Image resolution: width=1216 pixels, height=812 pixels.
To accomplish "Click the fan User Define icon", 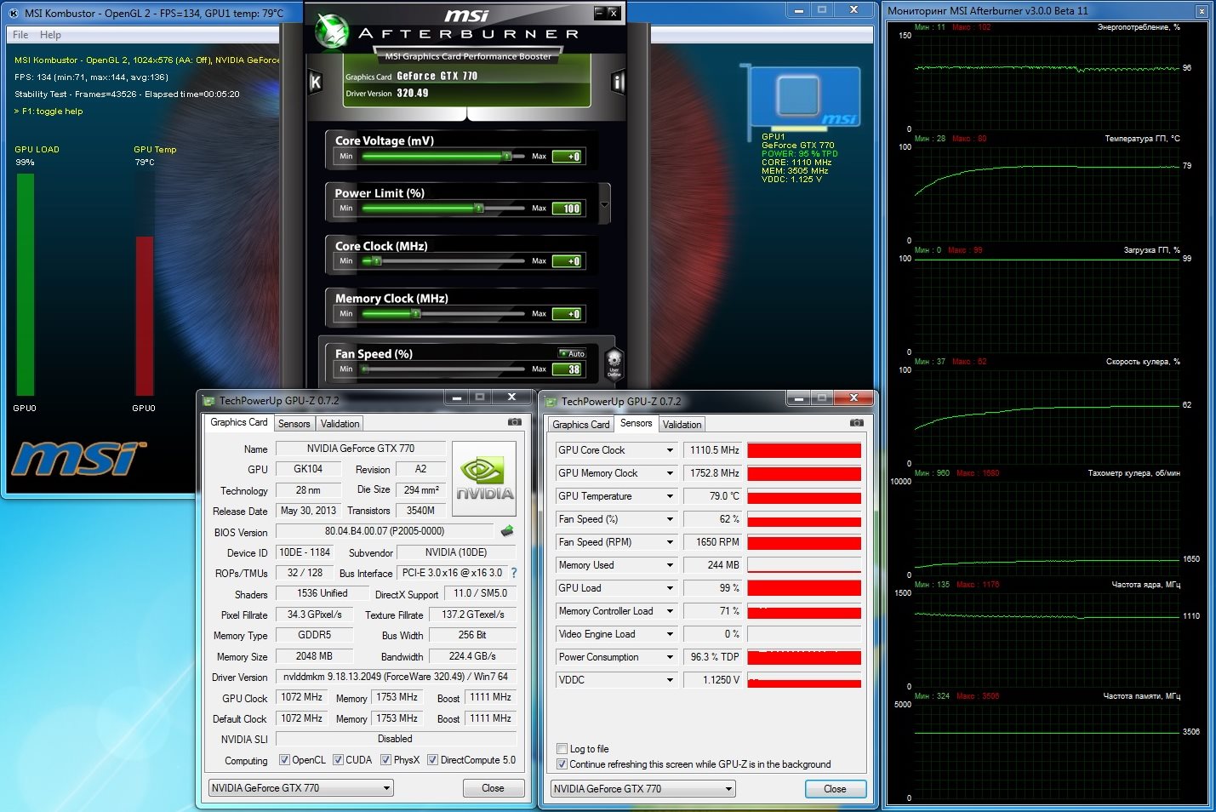I will click(x=614, y=363).
